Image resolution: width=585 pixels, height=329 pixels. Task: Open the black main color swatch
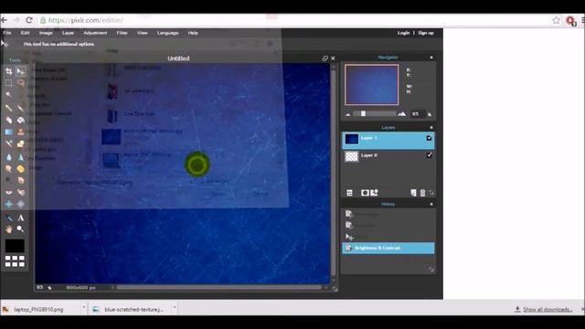(x=15, y=246)
